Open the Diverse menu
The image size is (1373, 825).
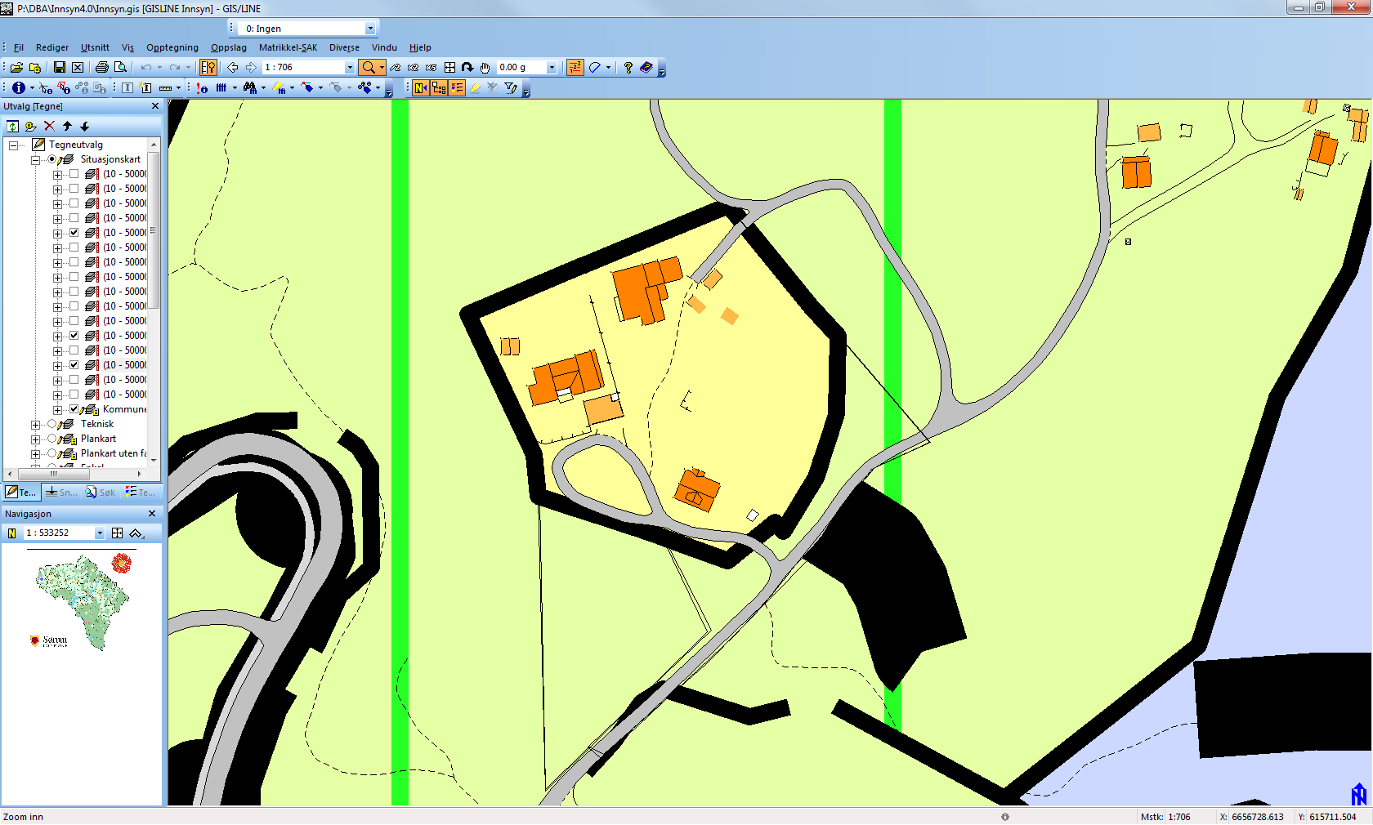click(x=344, y=47)
